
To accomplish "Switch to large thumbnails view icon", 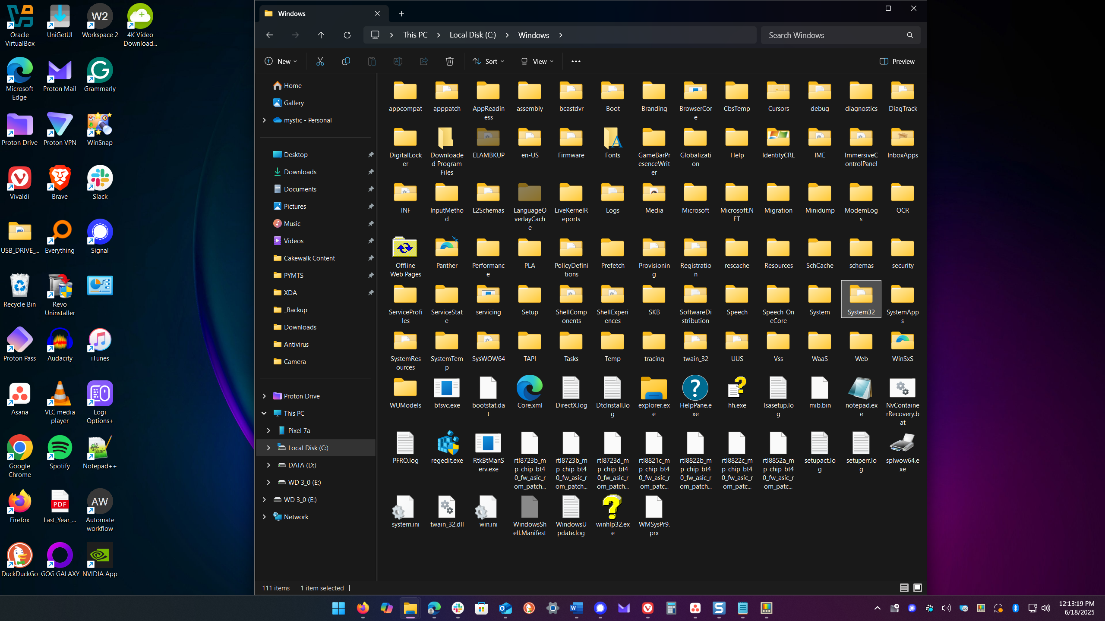I will (x=918, y=588).
